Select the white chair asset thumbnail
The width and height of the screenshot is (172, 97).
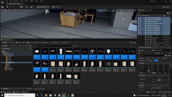point(92,51)
